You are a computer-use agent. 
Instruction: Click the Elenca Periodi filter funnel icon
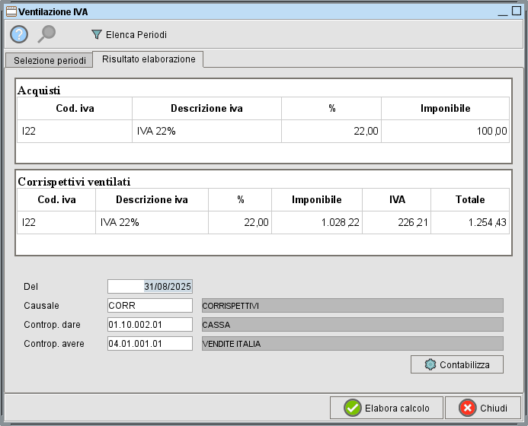coord(97,34)
